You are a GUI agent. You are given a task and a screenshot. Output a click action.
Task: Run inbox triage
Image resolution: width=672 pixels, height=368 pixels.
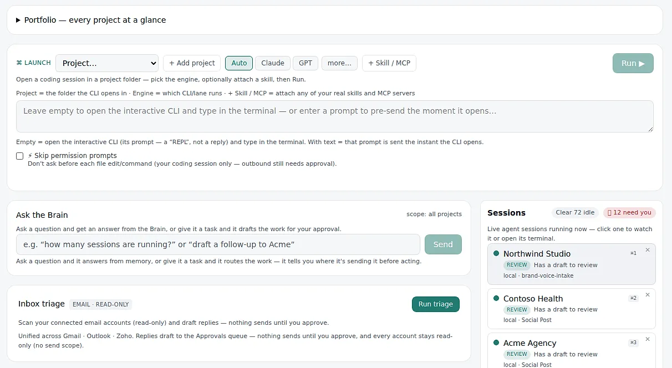coord(436,304)
